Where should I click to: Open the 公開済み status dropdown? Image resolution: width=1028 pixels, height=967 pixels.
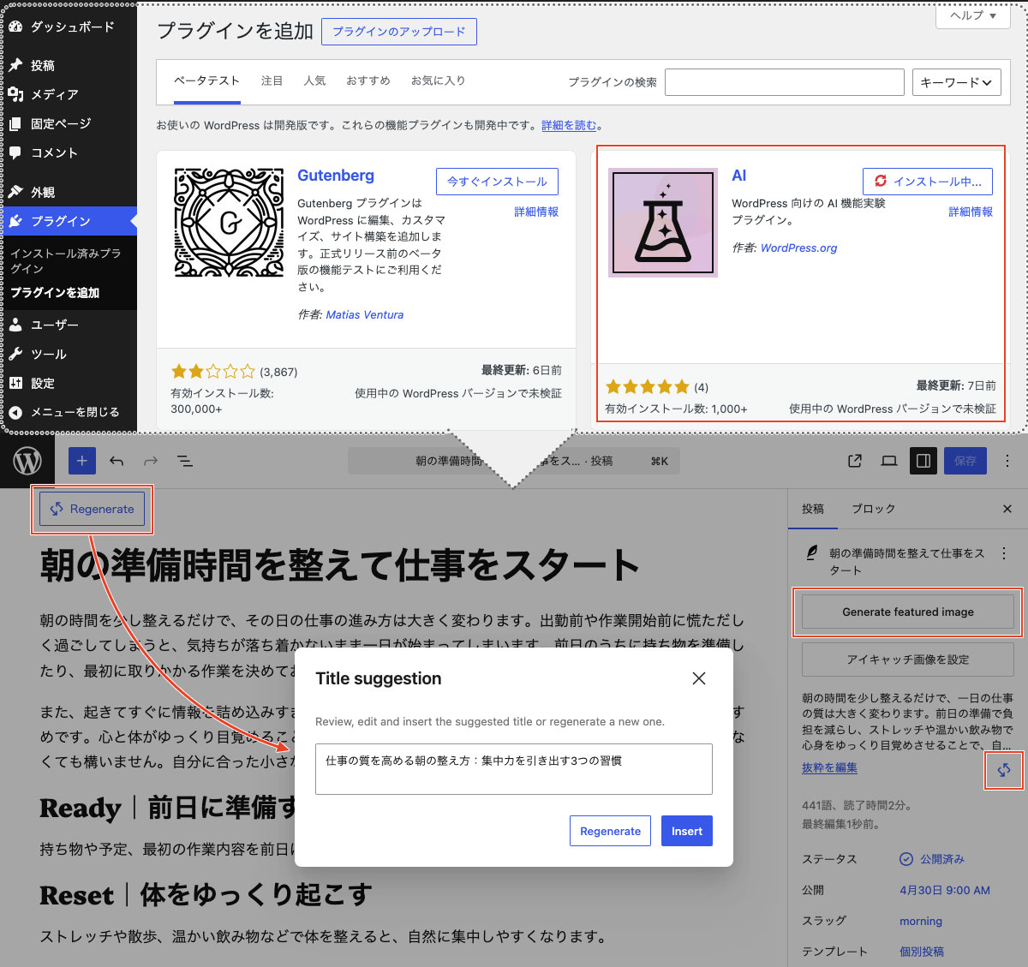pyautogui.click(x=931, y=859)
